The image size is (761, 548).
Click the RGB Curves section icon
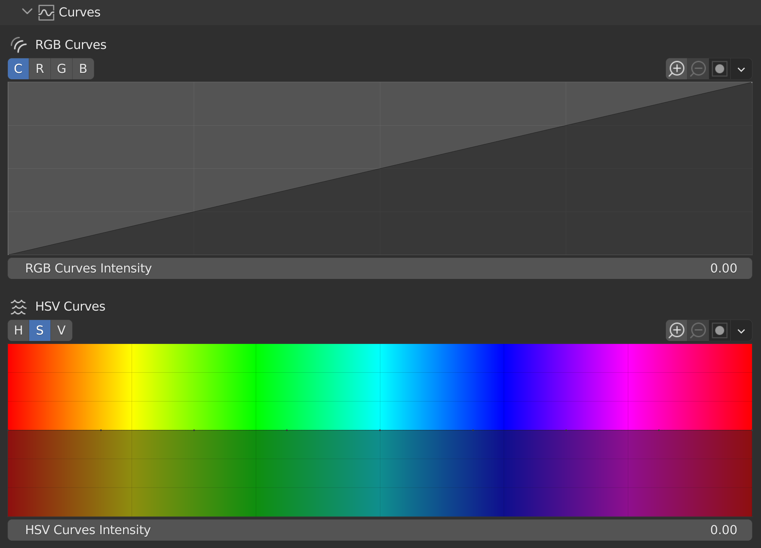click(x=18, y=45)
